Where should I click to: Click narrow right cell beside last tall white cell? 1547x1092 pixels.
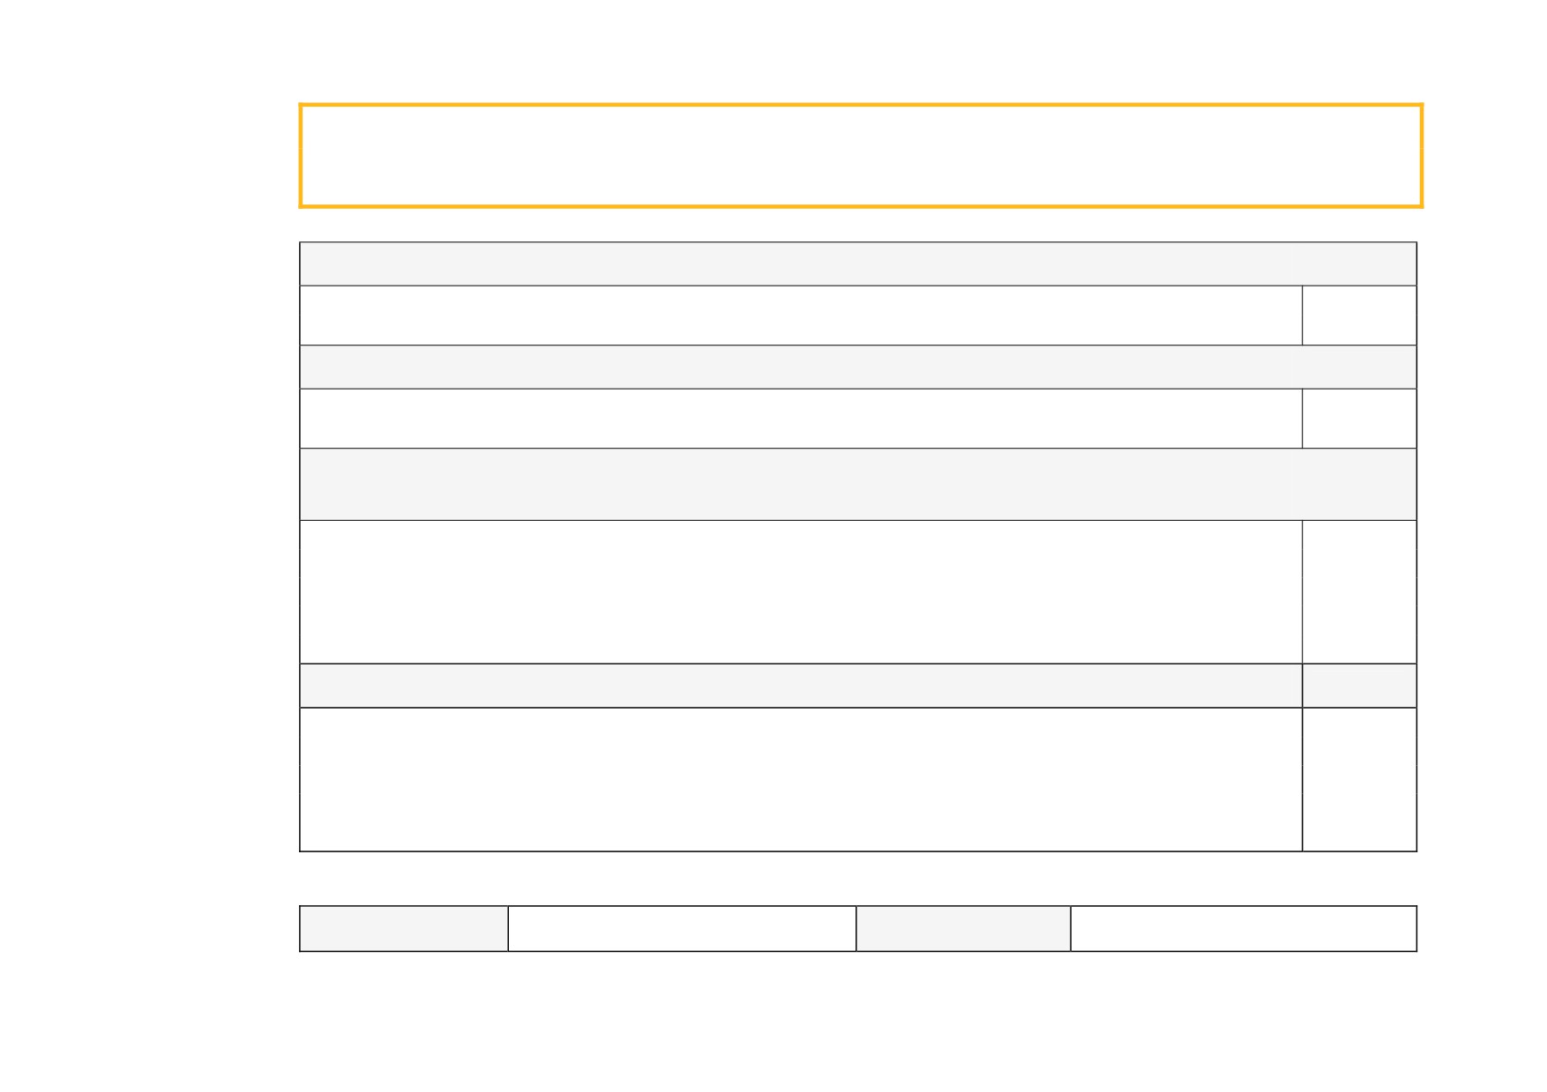pos(1359,779)
